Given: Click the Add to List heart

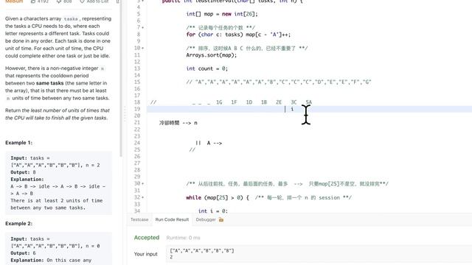Looking at the screenshot, I should tap(82, 1).
